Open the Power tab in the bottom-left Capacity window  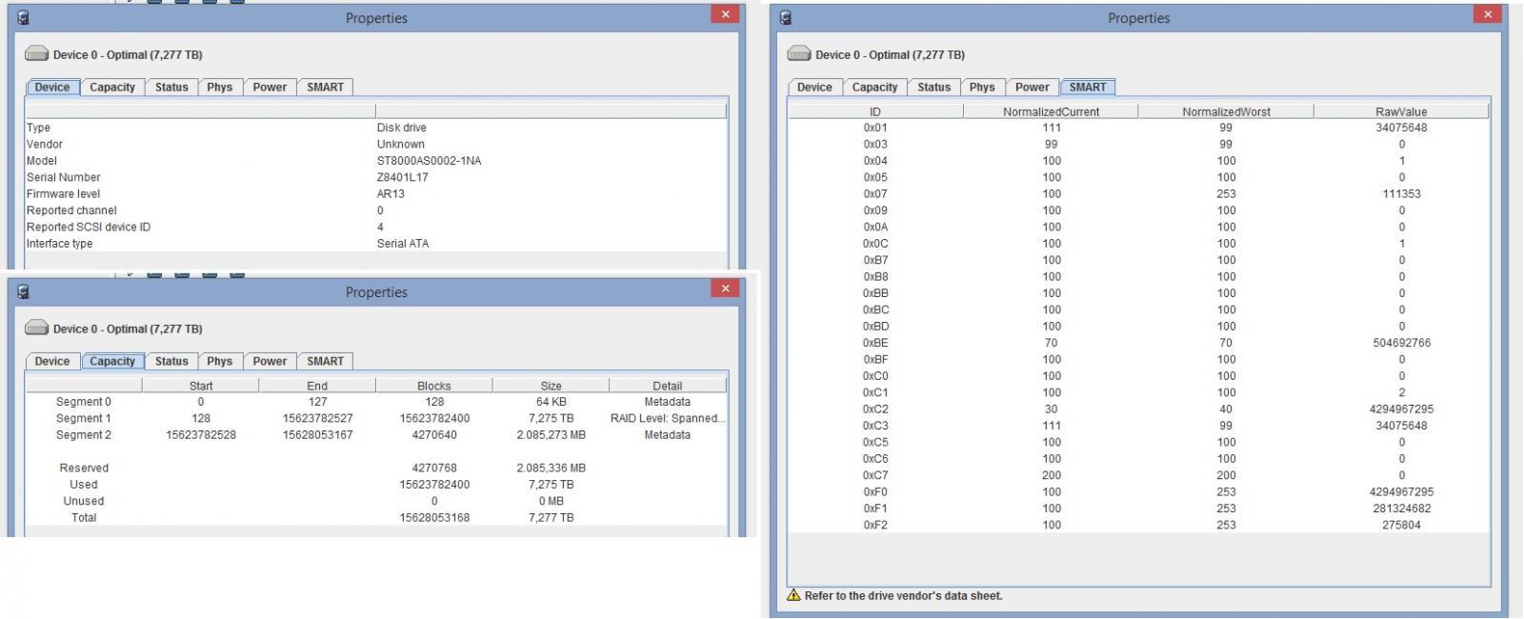(x=270, y=361)
